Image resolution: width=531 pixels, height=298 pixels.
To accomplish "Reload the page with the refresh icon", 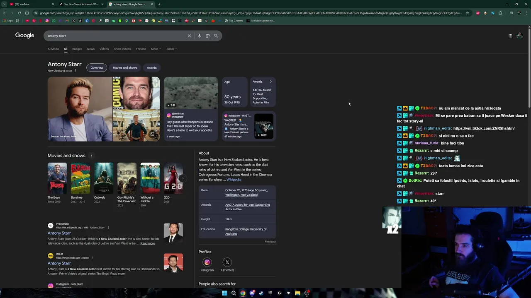I will pos(19,13).
